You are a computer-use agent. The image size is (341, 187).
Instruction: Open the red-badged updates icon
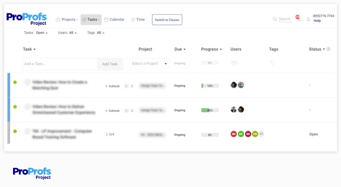[298, 18]
